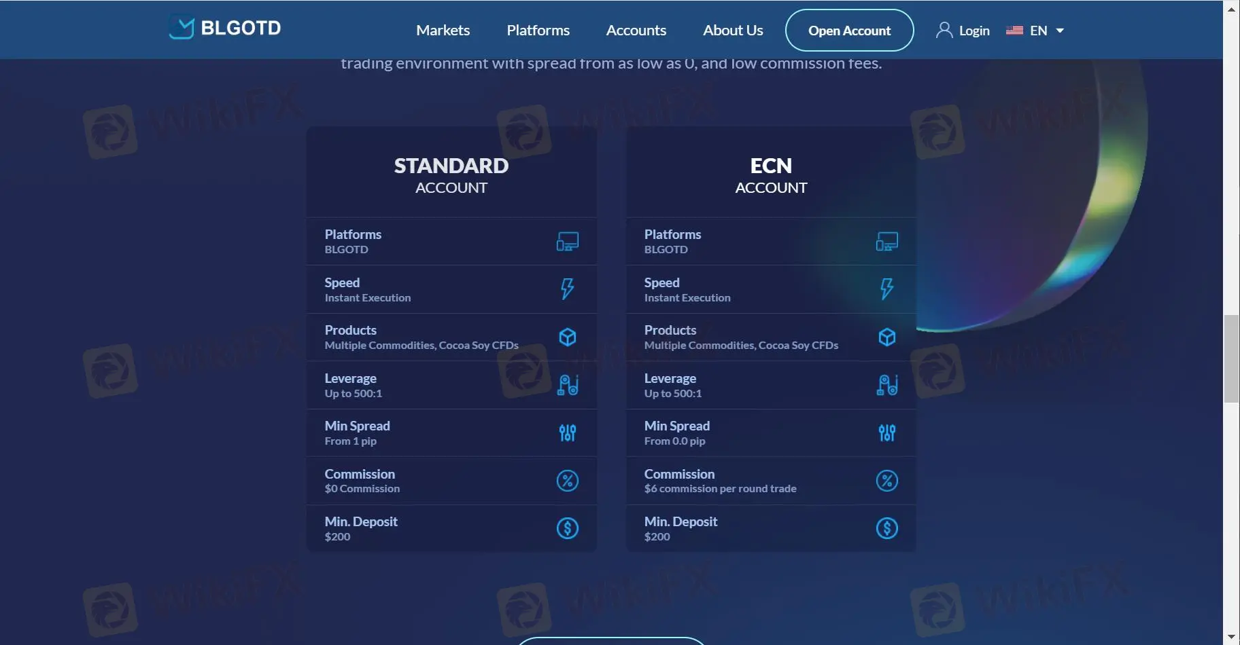Open the Markets menu item
Image resolution: width=1240 pixels, height=645 pixels.
[x=442, y=30]
